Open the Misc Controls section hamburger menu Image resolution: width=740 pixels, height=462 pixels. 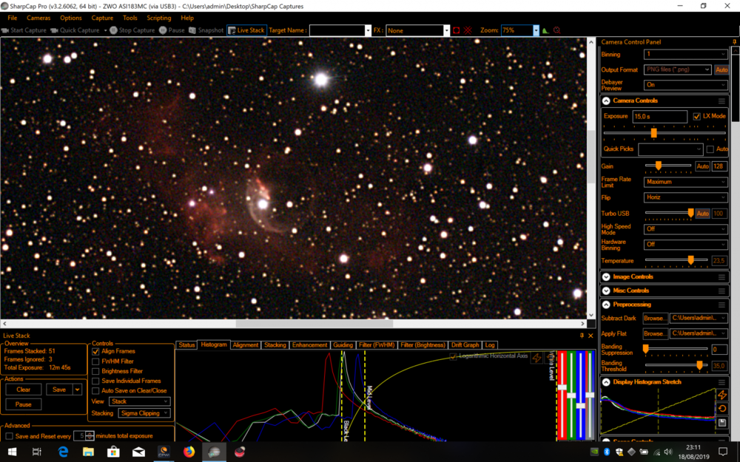tap(721, 291)
